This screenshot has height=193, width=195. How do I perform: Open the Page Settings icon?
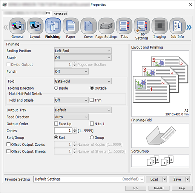[x=106, y=26]
